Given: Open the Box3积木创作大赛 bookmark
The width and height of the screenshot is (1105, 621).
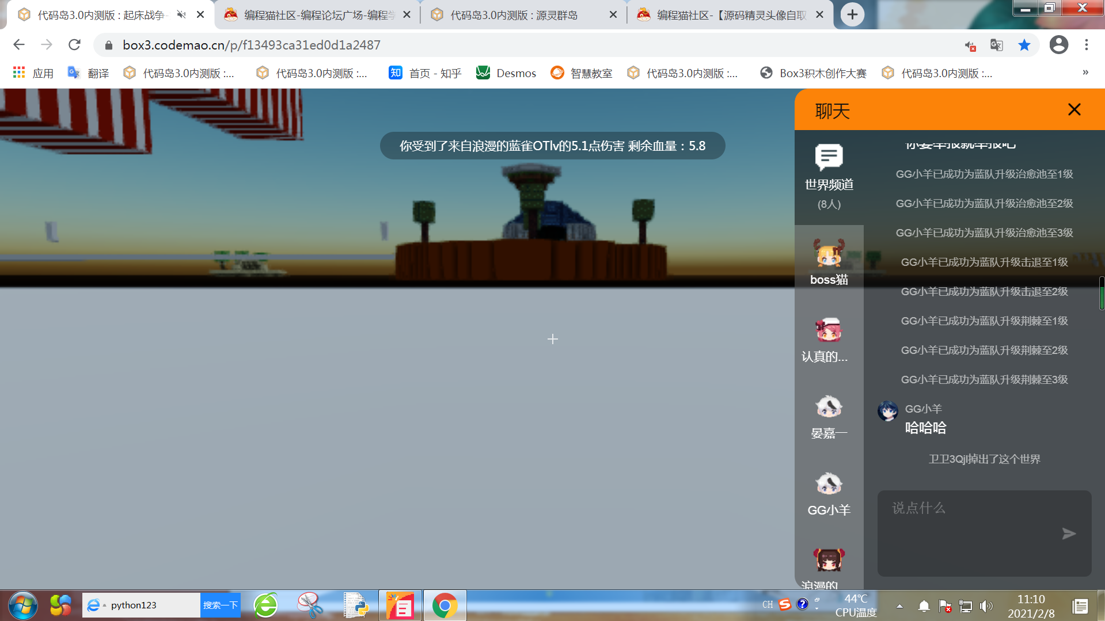Looking at the screenshot, I should pyautogui.click(x=812, y=73).
